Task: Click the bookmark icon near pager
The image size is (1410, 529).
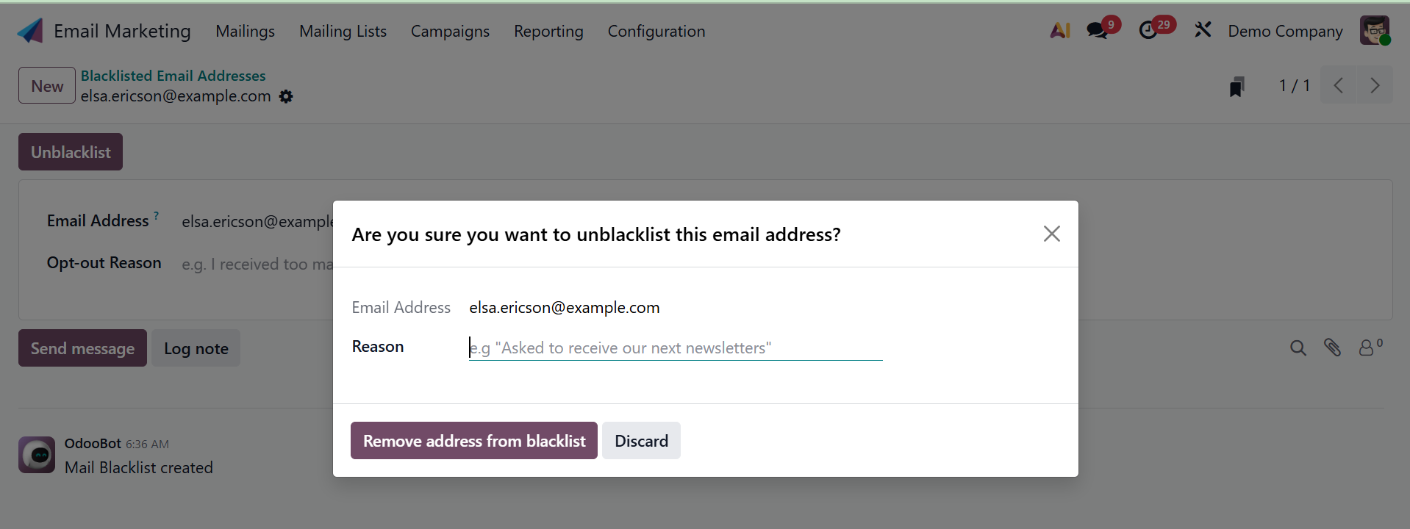Action: [1237, 87]
